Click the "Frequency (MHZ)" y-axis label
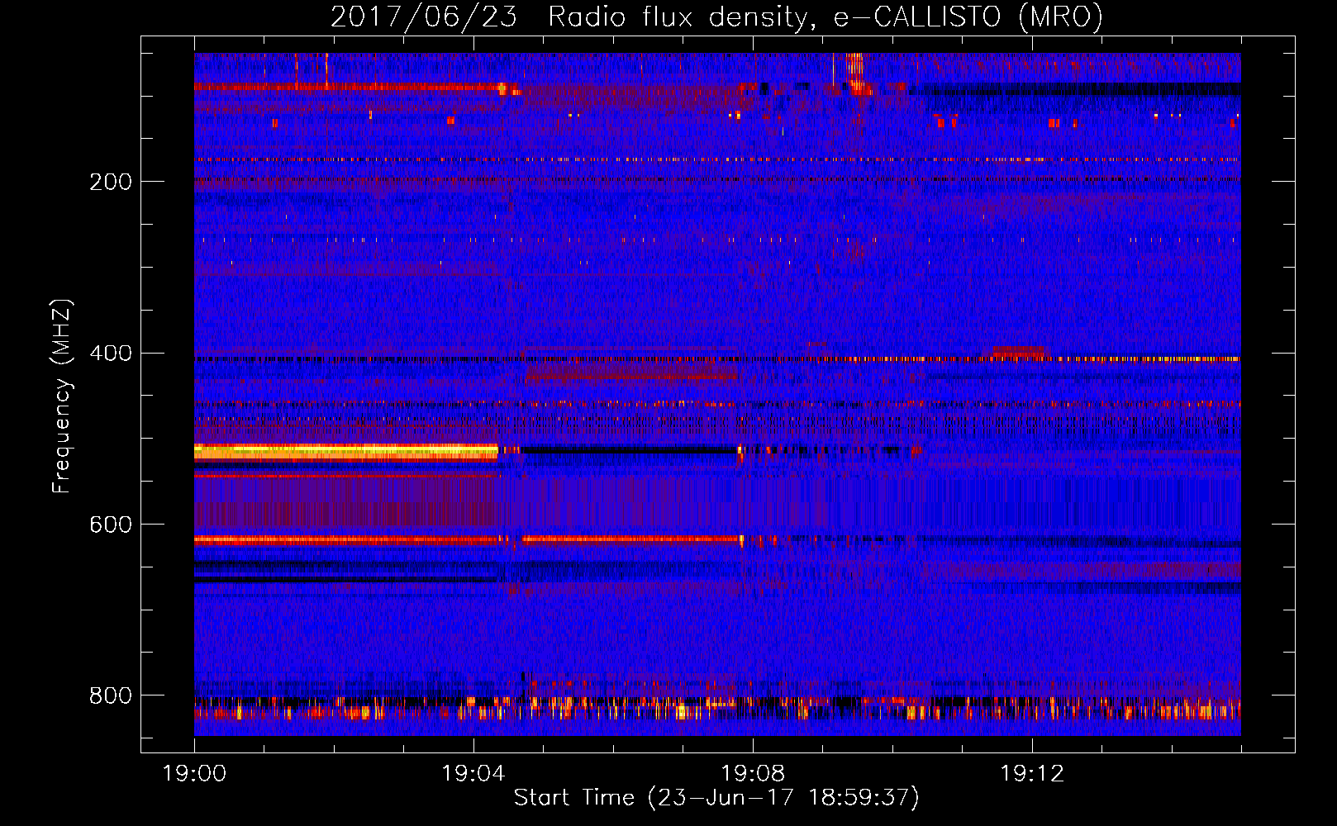Image resolution: width=1337 pixels, height=826 pixels. (x=61, y=396)
